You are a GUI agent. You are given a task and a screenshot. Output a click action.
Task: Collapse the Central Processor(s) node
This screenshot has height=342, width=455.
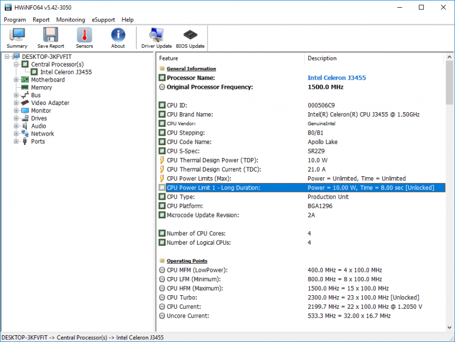point(16,64)
